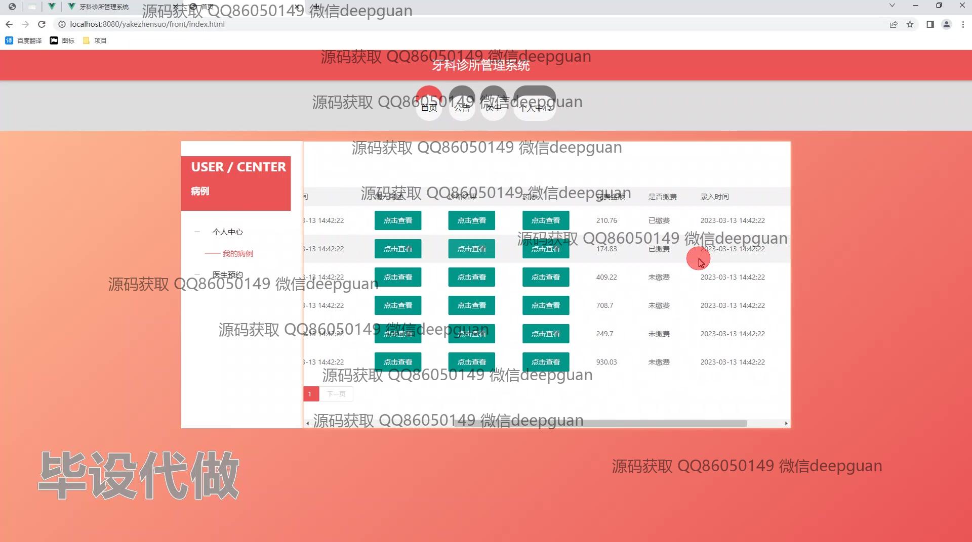The height and width of the screenshot is (542, 972).
Task: Expand the 医生预约 sidebar group
Action: coord(227,275)
